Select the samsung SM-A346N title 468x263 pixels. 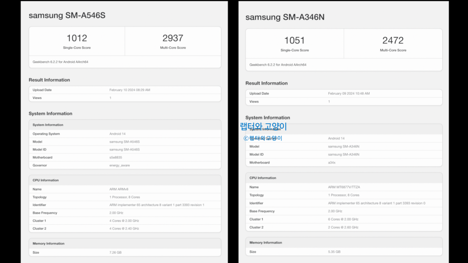(x=285, y=17)
